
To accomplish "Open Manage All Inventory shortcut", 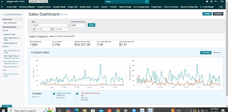I will [x=44, y=7].
